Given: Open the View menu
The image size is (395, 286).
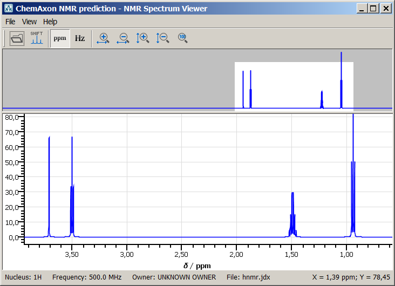Looking at the screenshot, I should pyautogui.click(x=29, y=22).
